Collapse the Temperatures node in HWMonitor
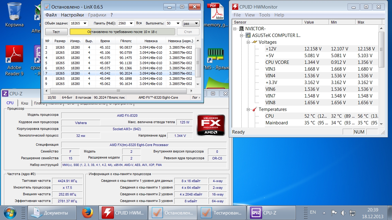 coord(248,109)
